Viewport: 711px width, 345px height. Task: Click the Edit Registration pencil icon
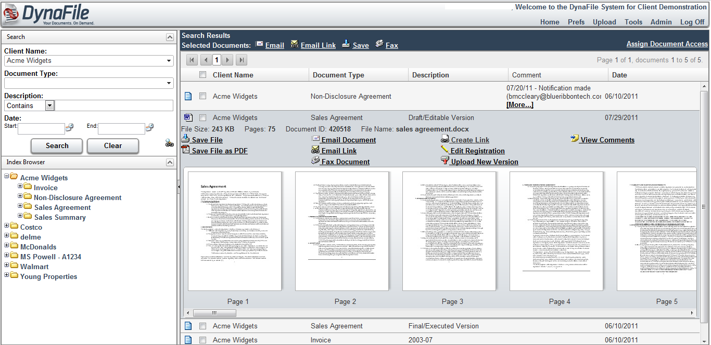tap(445, 150)
